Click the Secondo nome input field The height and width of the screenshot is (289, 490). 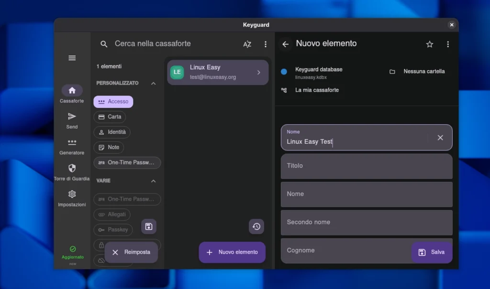click(366, 222)
